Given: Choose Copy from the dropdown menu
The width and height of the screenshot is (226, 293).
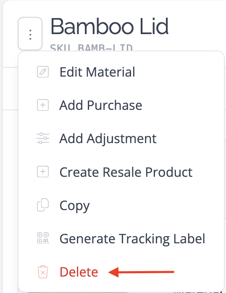Looking at the screenshot, I should click(x=121, y=205).
